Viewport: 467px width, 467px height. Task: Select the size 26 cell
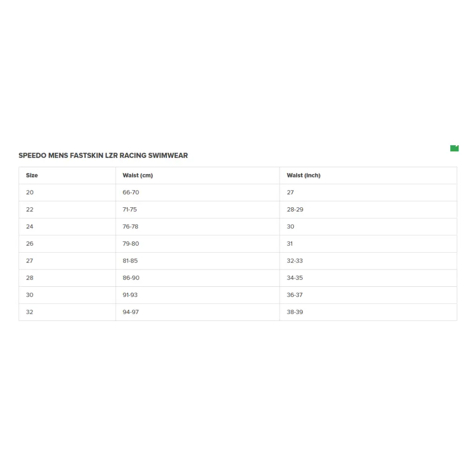(30, 244)
